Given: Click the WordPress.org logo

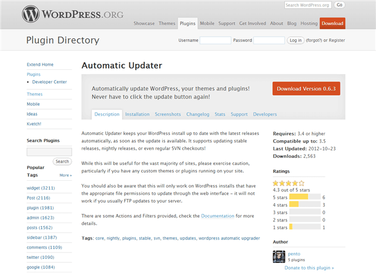Looking at the screenshot, I should tap(75, 12).
